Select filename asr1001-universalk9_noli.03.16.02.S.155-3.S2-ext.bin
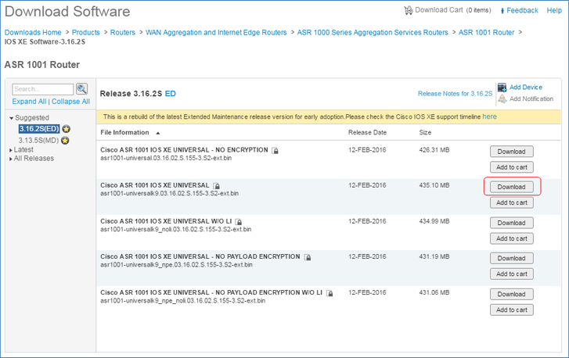569x358 pixels. point(175,229)
